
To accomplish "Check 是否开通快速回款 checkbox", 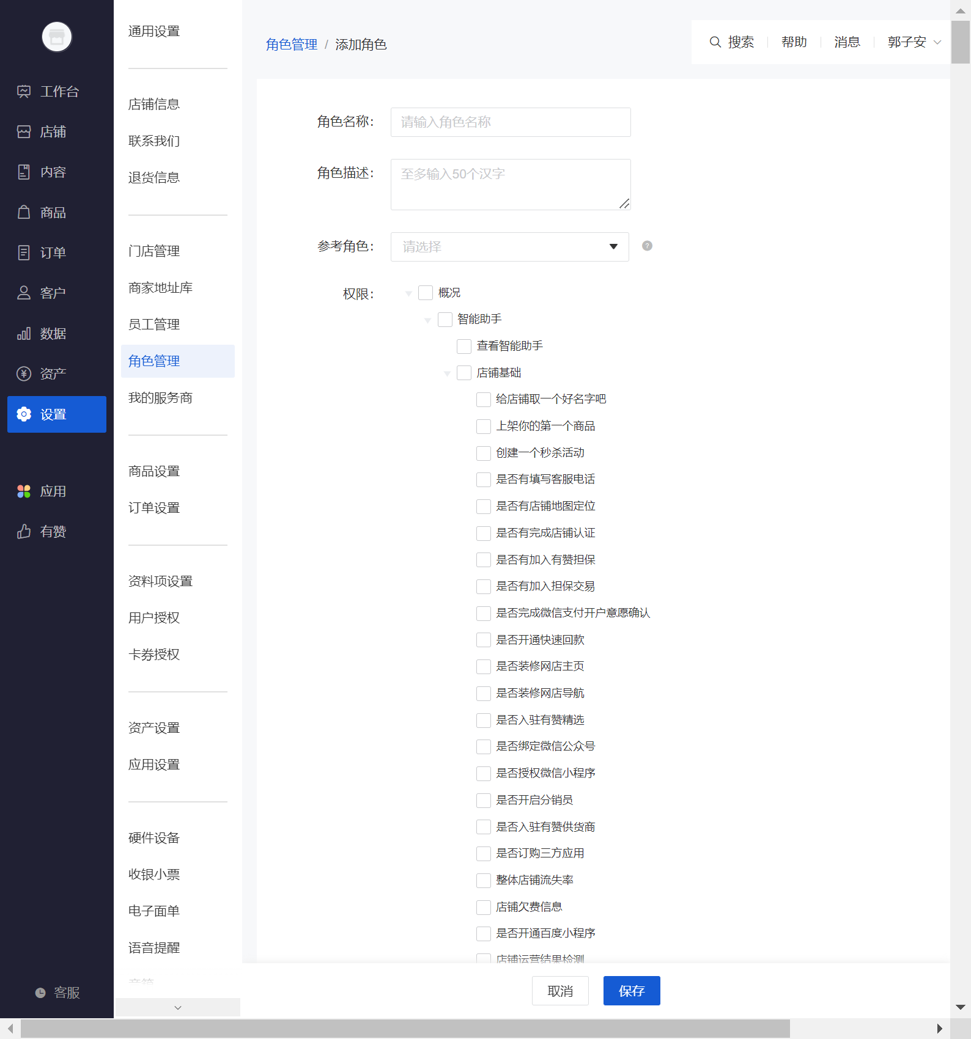I will [x=484, y=641].
